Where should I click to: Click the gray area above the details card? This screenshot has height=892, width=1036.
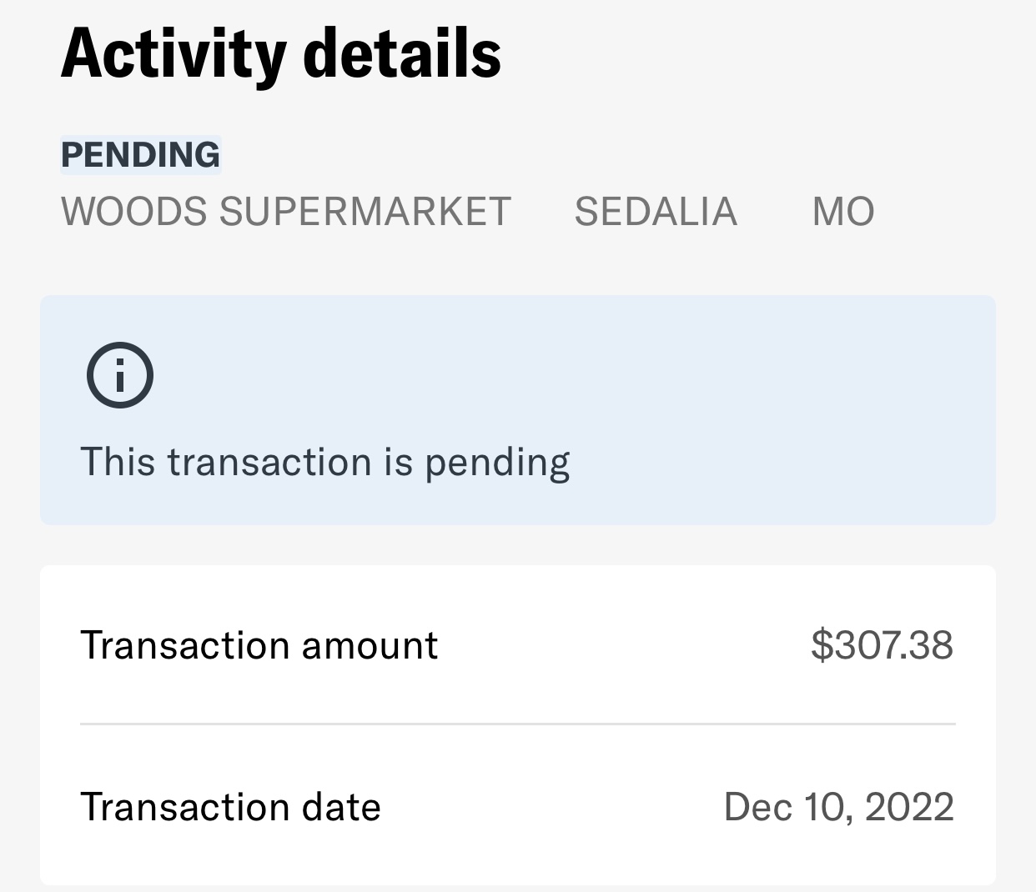tap(518, 545)
